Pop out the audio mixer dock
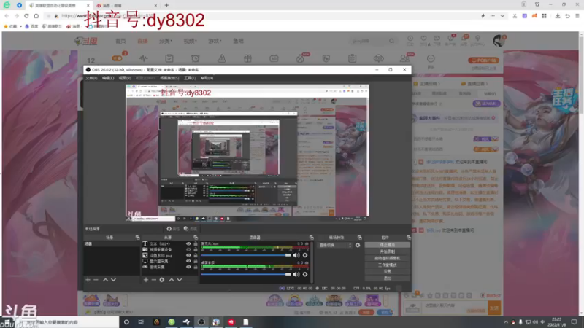This screenshot has width=584, height=328. click(312, 238)
